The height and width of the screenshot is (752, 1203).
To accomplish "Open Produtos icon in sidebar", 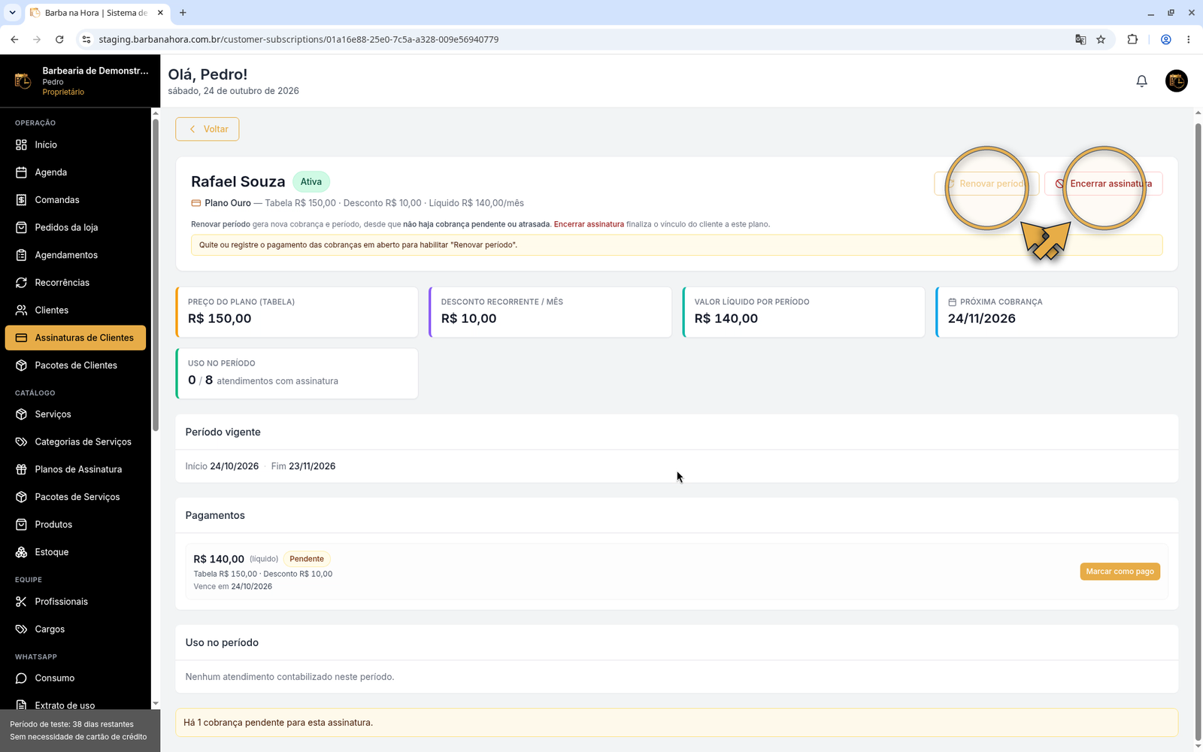I will point(21,524).
